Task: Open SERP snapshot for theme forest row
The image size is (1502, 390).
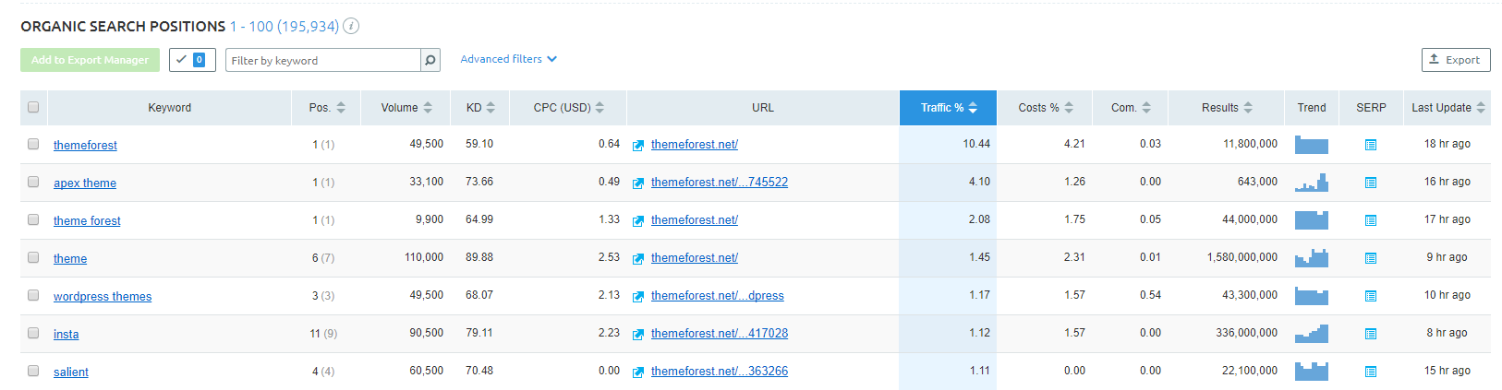Action: click(1371, 220)
